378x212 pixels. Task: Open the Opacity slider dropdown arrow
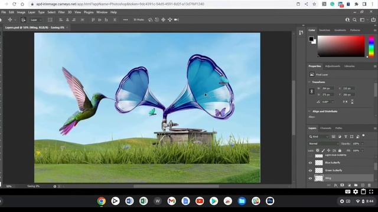(x=362, y=144)
